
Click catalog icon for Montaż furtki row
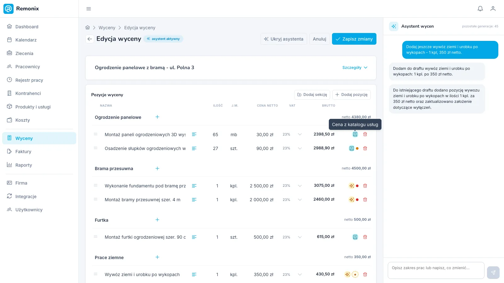pyautogui.click(x=355, y=237)
